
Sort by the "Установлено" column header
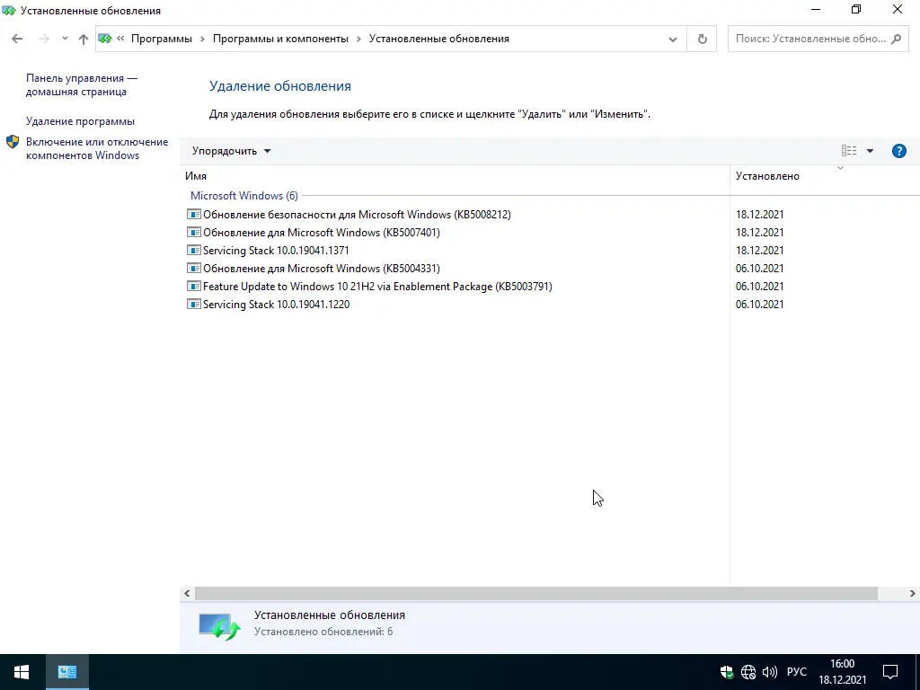[767, 176]
